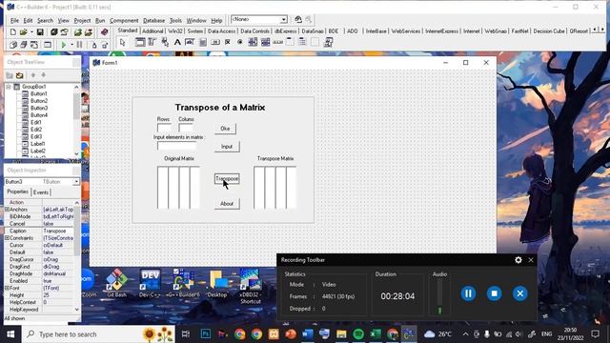
Task: Click the Save All toolbar icon
Action: coord(53,31)
